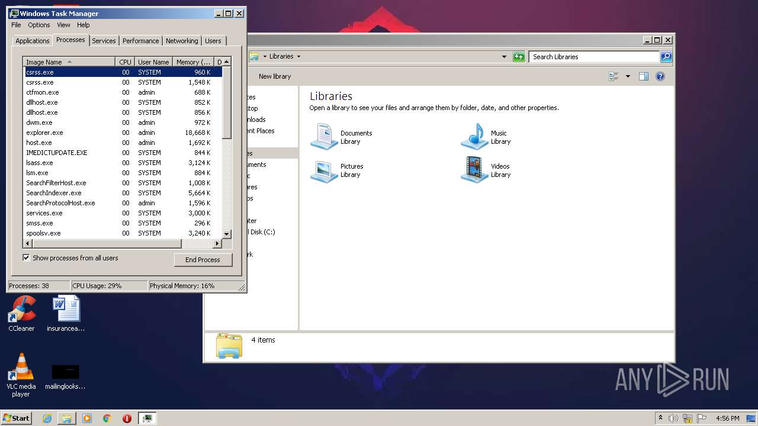
Task: Click the Opera taskbar icon
Action: (127, 418)
